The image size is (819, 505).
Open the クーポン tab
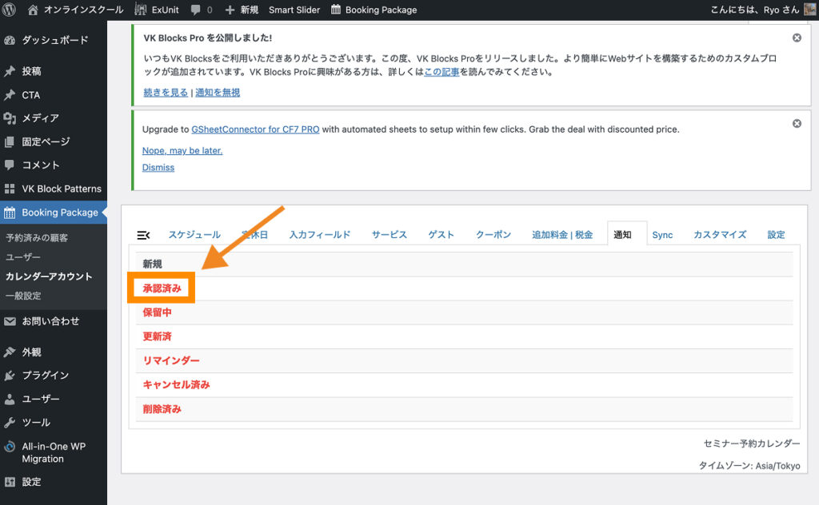pos(493,235)
